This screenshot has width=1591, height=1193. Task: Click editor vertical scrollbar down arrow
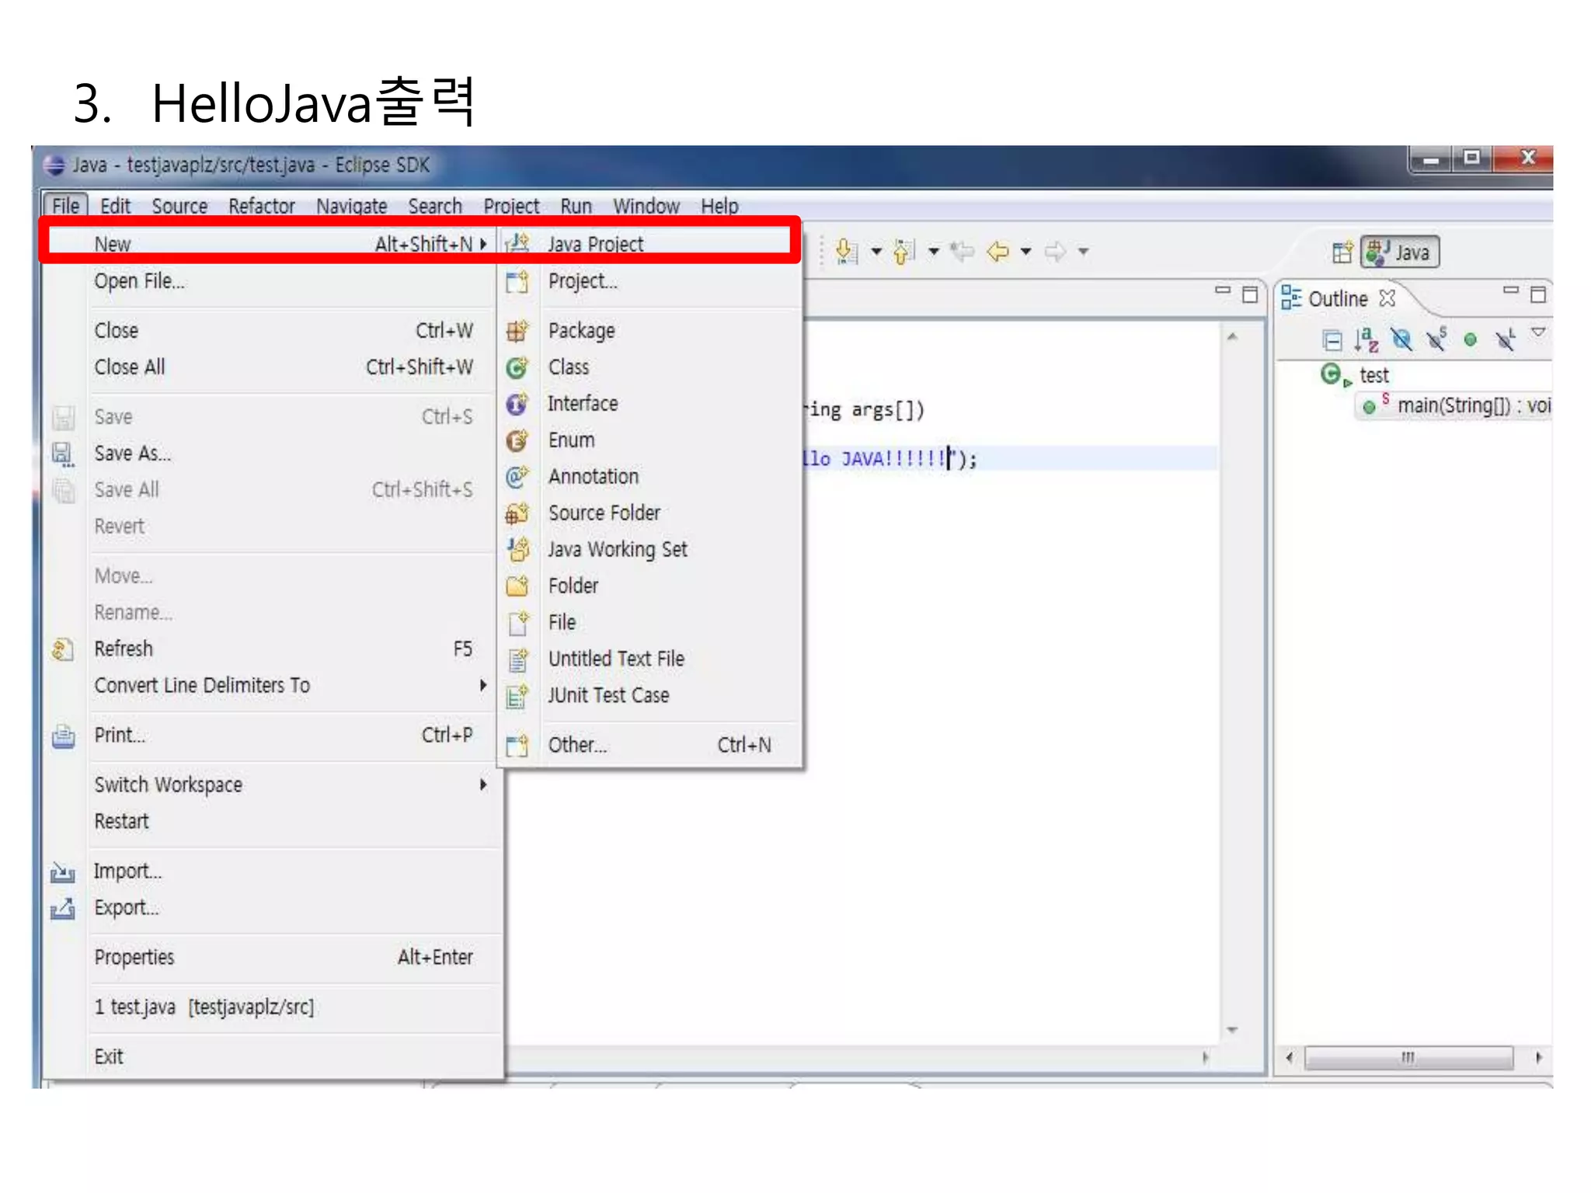(1232, 1030)
